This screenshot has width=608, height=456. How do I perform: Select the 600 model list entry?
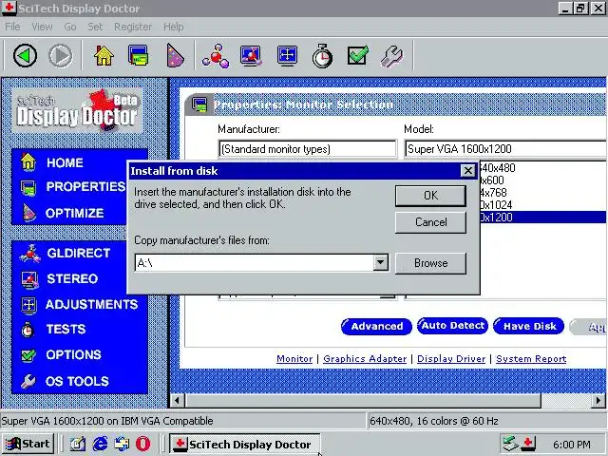coord(542,180)
